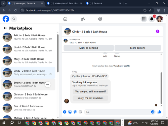Open the Friends icon in top navigation

point(83,19)
